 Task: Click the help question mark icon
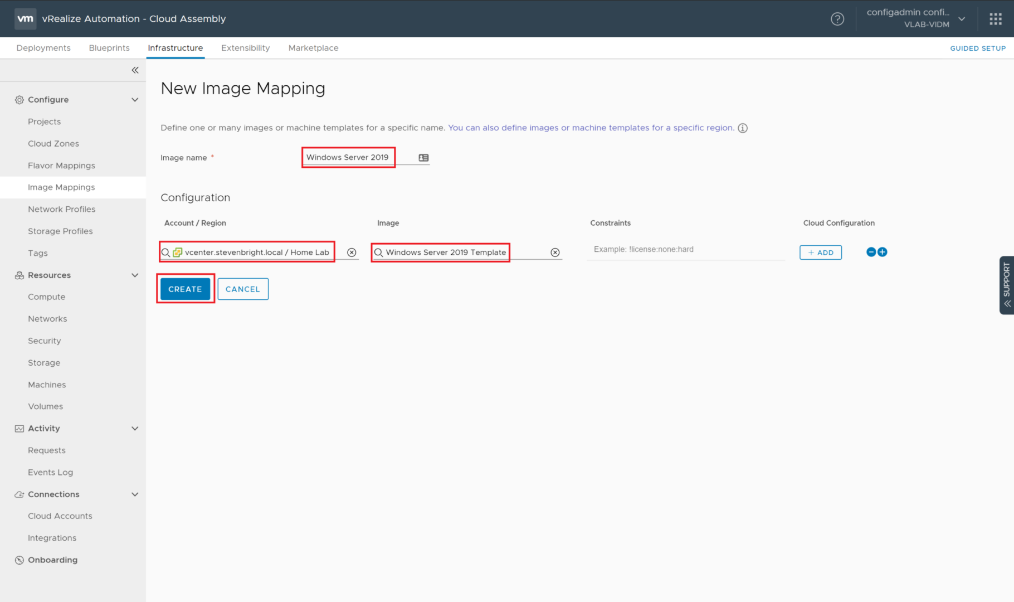(837, 19)
